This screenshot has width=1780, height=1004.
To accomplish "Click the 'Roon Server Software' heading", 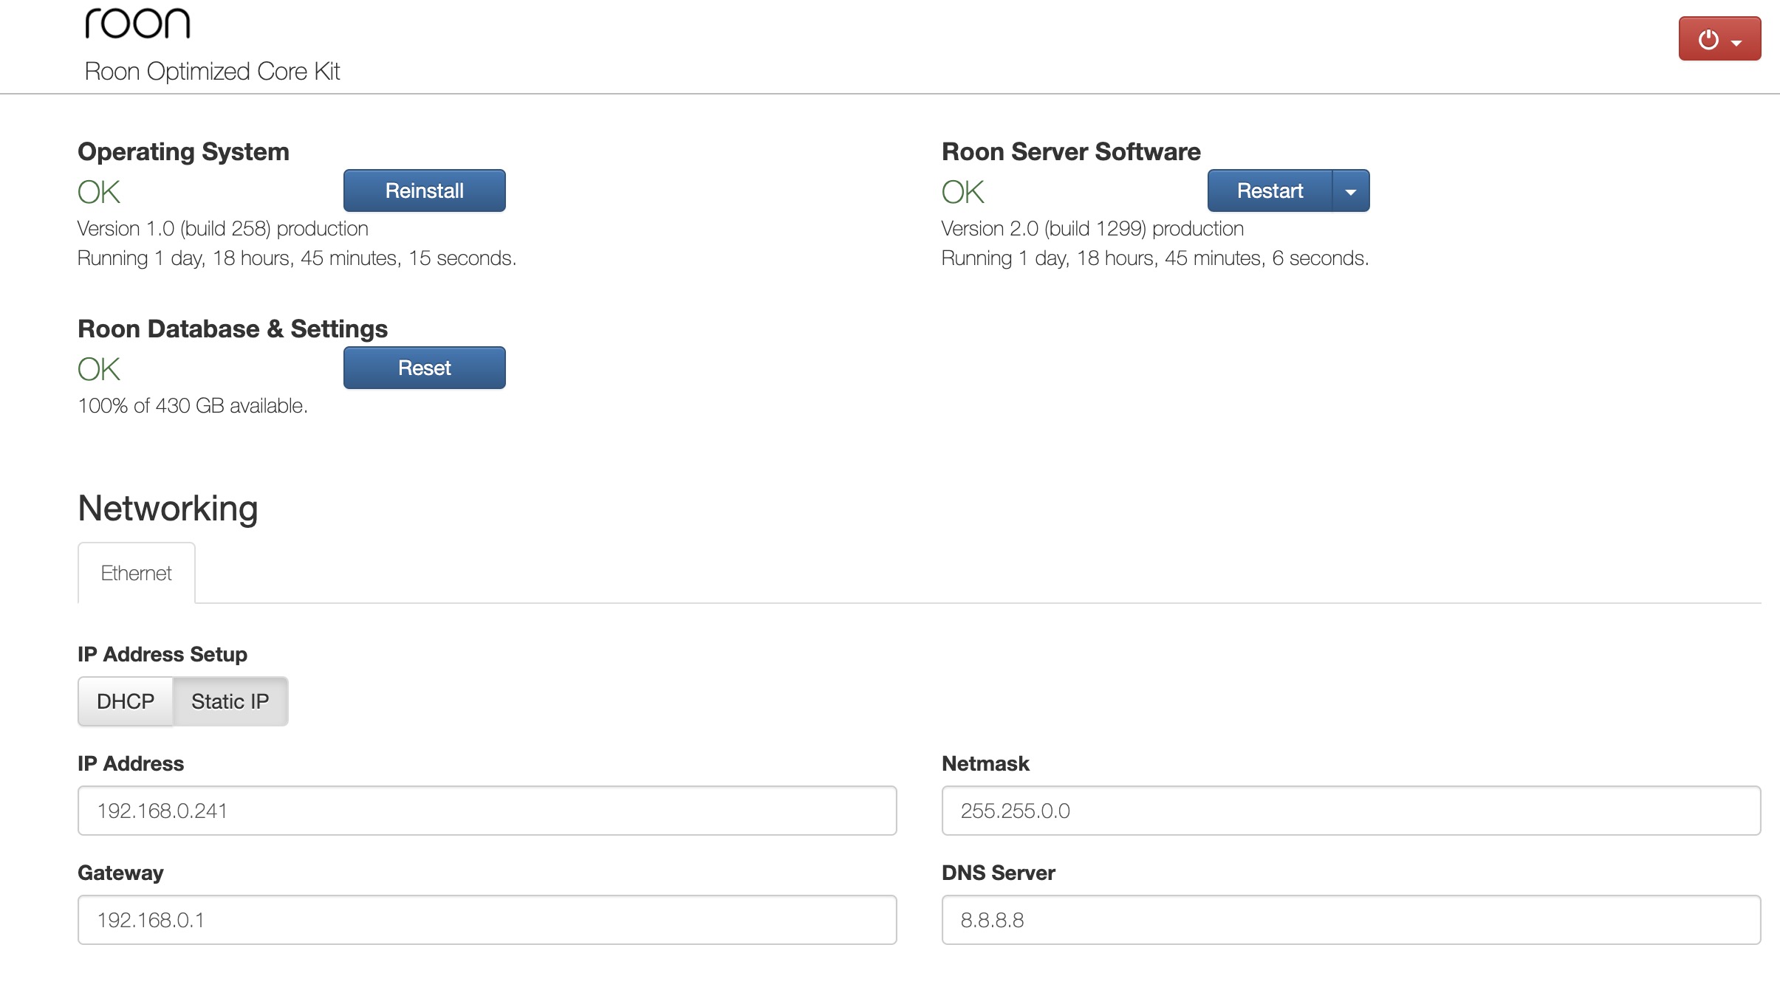I will coord(1071,151).
